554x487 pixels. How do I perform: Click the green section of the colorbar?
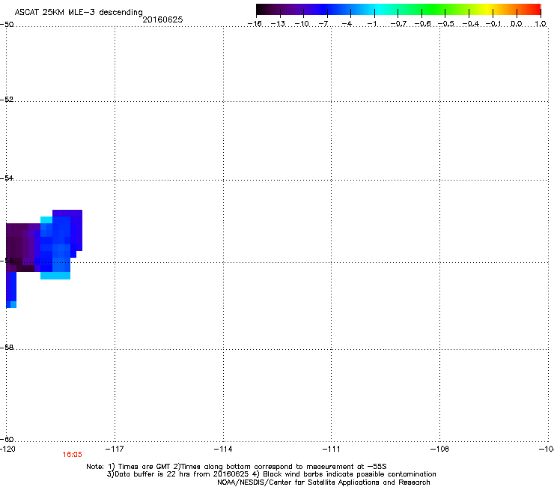434,10
